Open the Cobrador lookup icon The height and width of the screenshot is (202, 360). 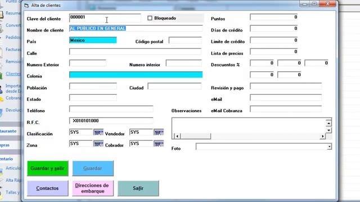pos(159,144)
